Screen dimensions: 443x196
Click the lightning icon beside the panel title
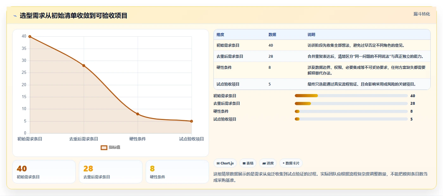tap(15, 15)
